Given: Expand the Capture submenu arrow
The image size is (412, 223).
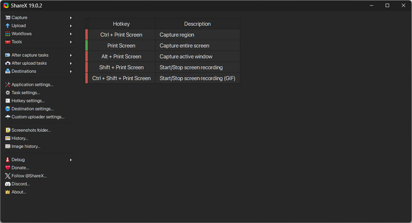Looking at the screenshot, I should click(x=71, y=18).
